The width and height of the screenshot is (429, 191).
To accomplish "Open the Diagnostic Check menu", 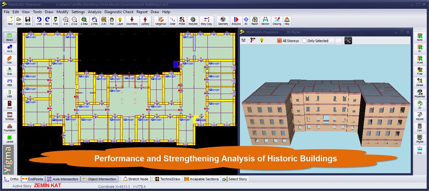I will coord(119,12).
